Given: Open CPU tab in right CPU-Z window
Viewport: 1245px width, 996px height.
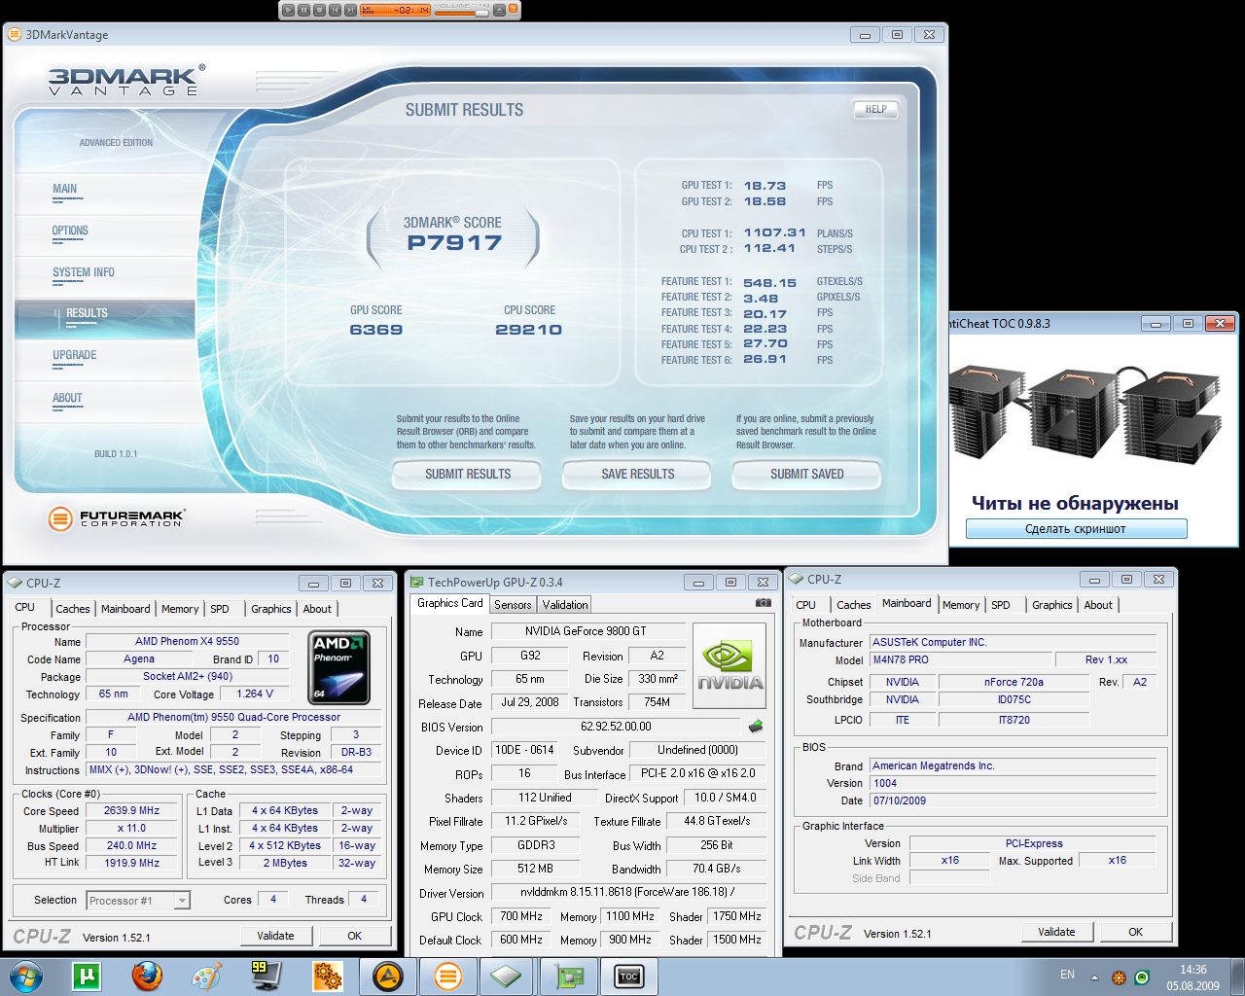Looking at the screenshot, I should (806, 605).
